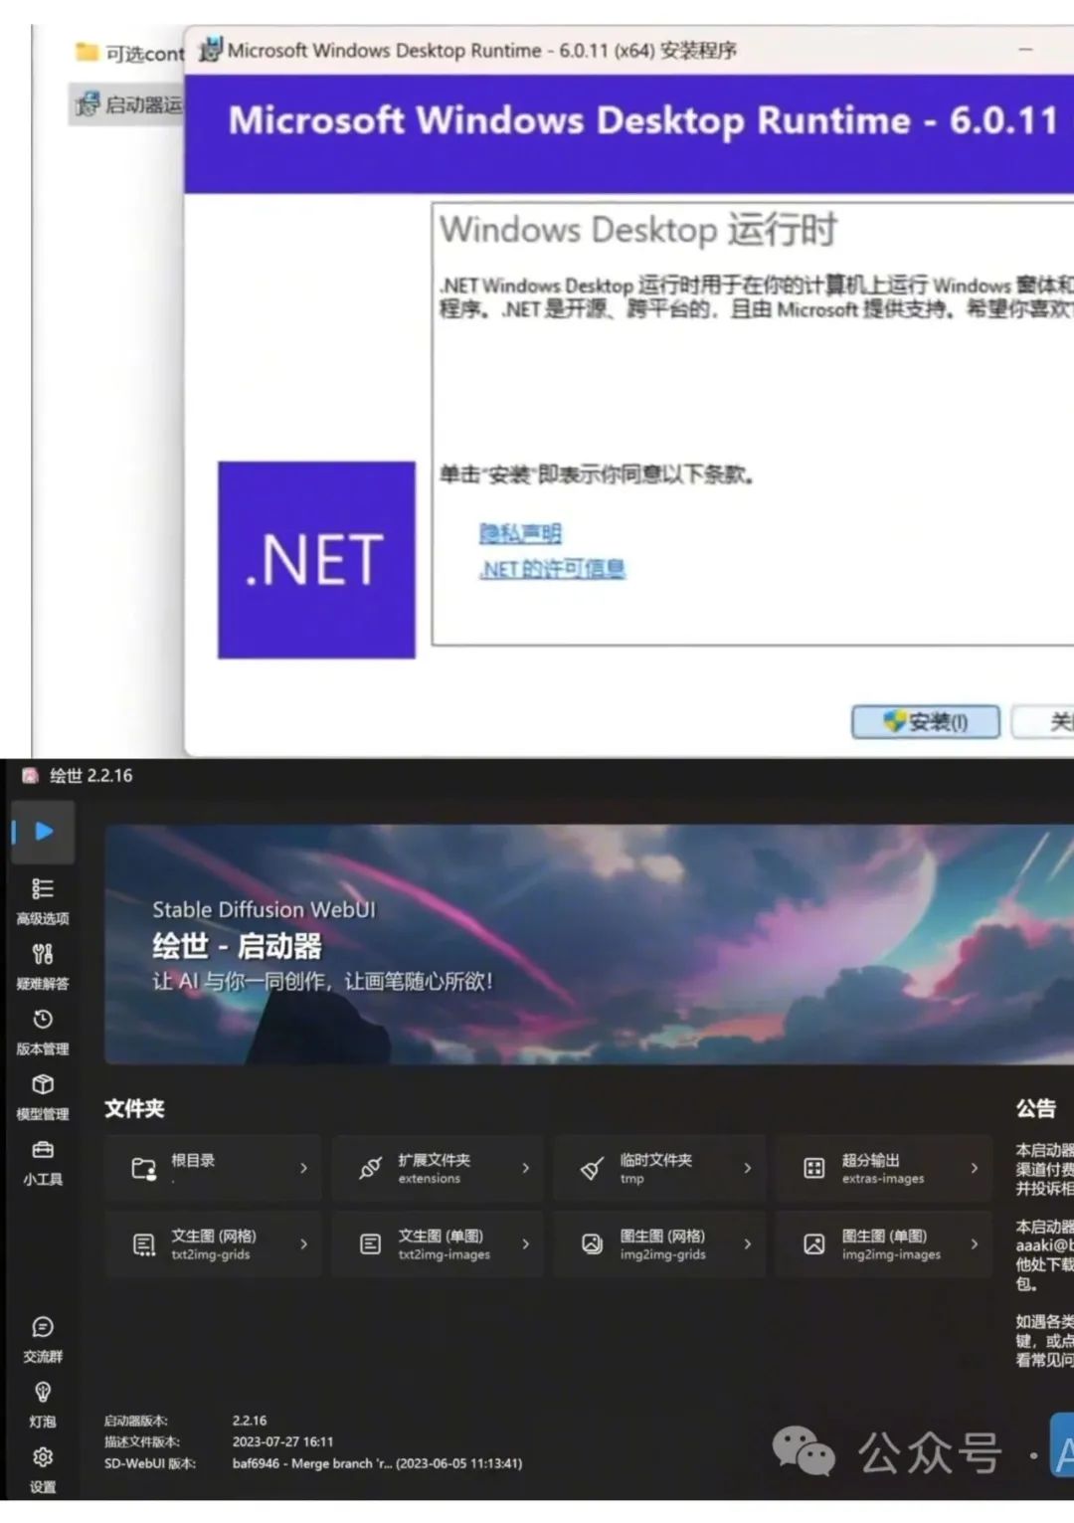Click the Stable Diffusion WebUI banner image
Screen dimensions: 1074x1523
(x=589, y=944)
